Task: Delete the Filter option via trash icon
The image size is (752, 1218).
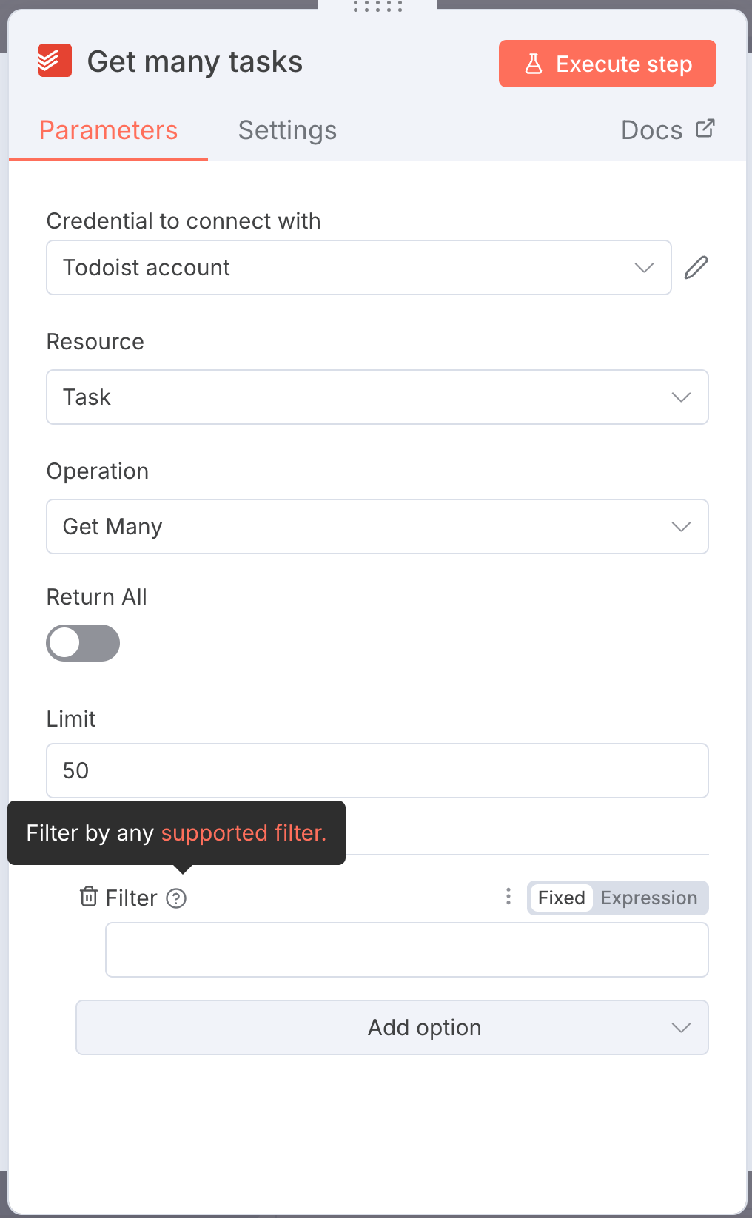Action: tap(89, 897)
